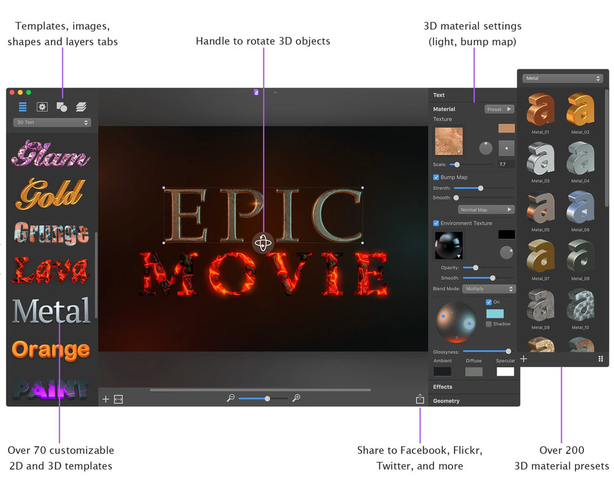614x478 pixels.
Task: Open the material Preset menu
Action: click(499, 109)
